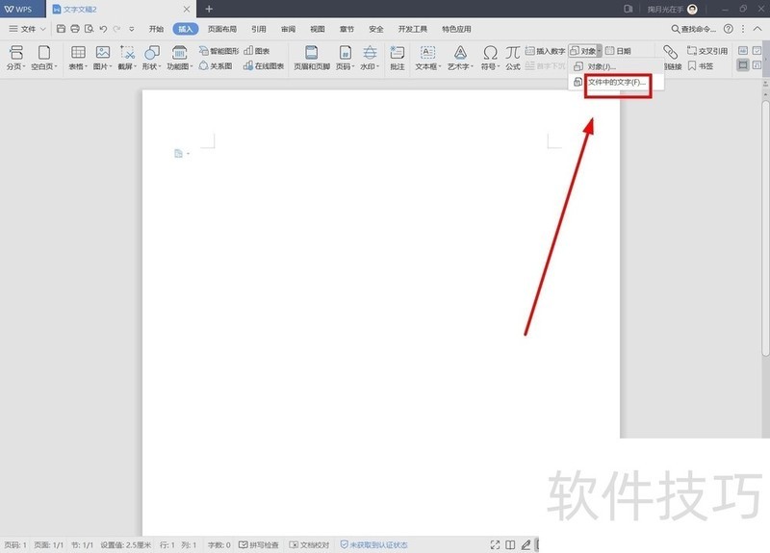Add a watermark (水印)
Screen dimensions: 770x553
click(x=370, y=58)
